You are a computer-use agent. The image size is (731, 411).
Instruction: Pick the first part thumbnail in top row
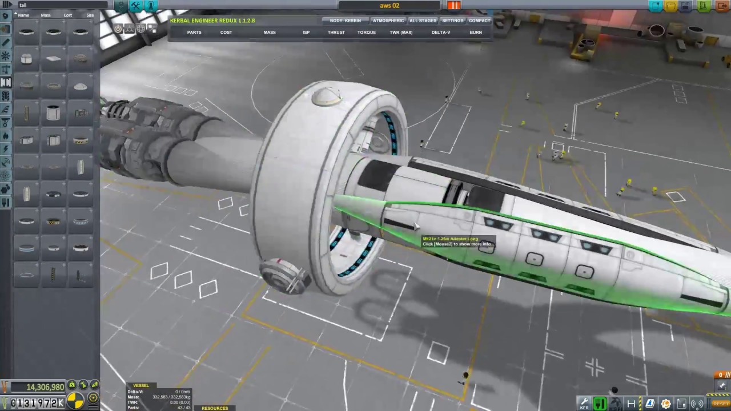pos(26,32)
